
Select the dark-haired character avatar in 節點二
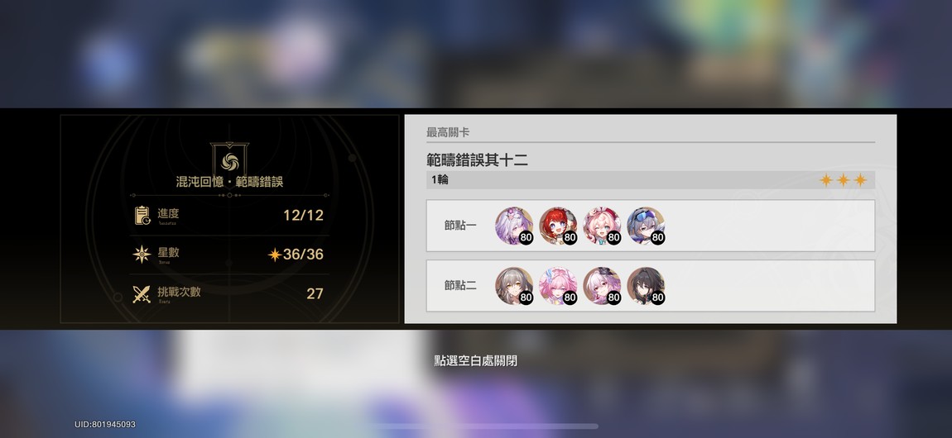point(646,286)
